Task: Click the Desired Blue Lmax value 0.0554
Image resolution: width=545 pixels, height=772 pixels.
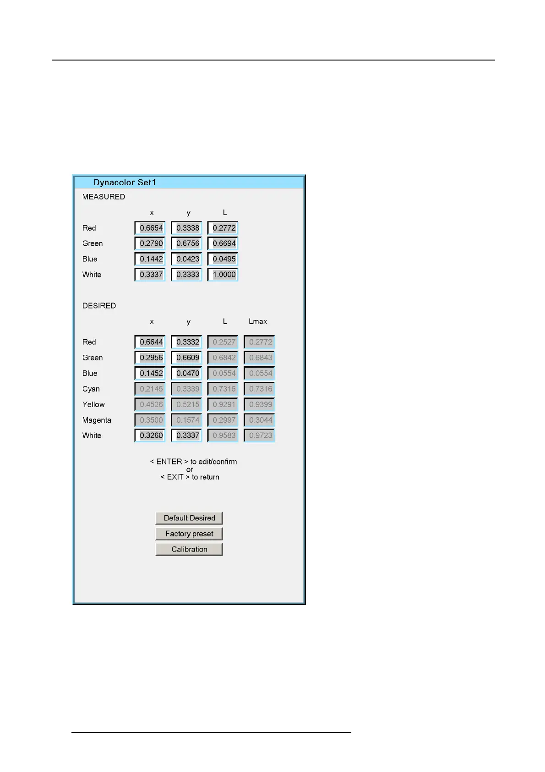Action: [x=260, y=373]
